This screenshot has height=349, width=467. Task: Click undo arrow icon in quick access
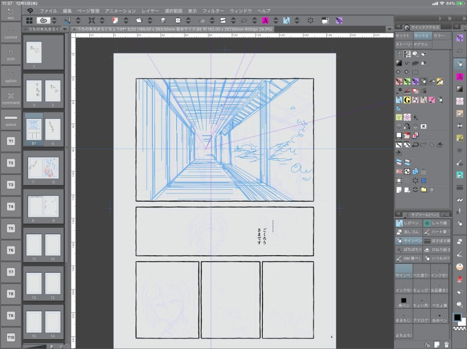[415, 144]
